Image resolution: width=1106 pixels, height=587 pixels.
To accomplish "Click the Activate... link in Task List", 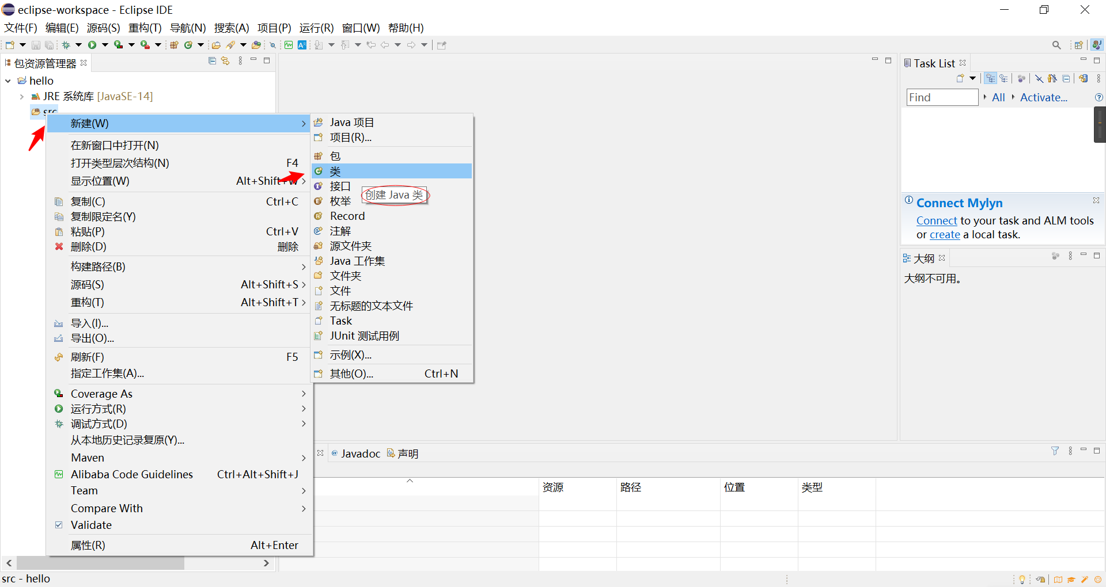I will [1043, 97].
